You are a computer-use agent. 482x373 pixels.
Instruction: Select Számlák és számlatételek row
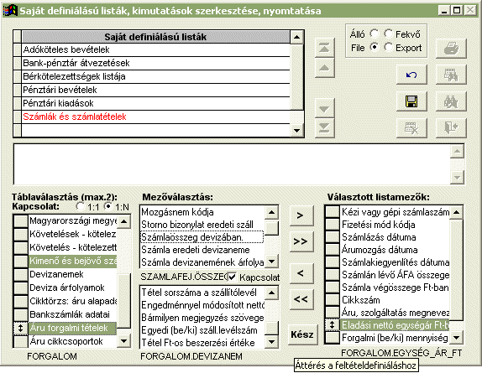[x=155, y=117]
